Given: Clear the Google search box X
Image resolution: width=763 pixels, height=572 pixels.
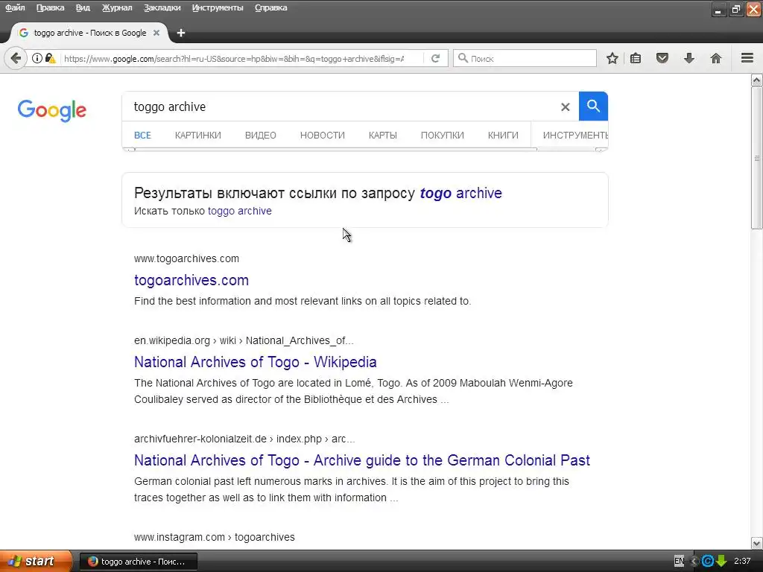Looking at the screenshot, I should click(x=565, y=107).
